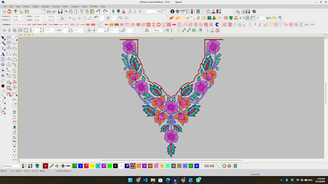Screen dimensions: 328x184
Task: Open File Explorer from the taskbar
Action: 153,180
